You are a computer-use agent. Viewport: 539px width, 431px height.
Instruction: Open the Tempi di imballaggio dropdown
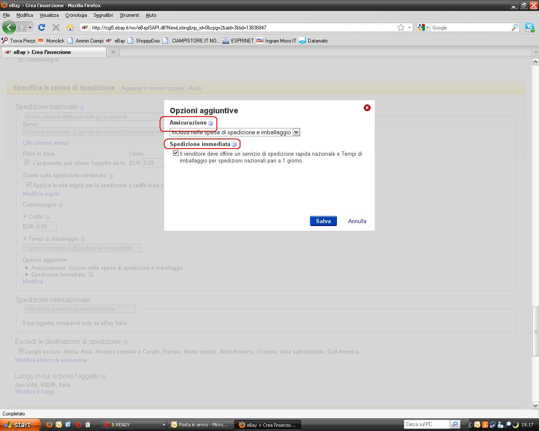pos(82,248)
